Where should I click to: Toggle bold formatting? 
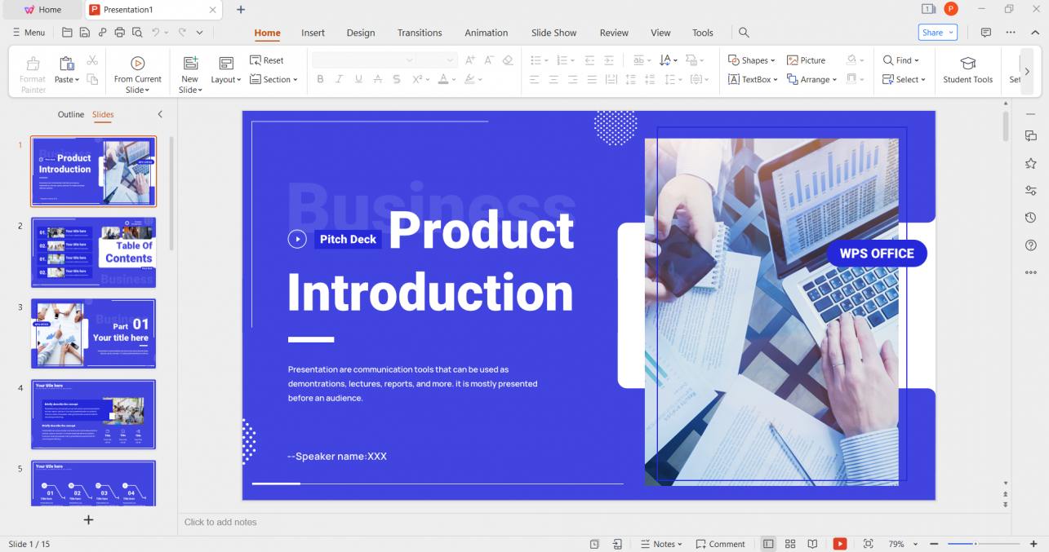[x=320, y=79]
